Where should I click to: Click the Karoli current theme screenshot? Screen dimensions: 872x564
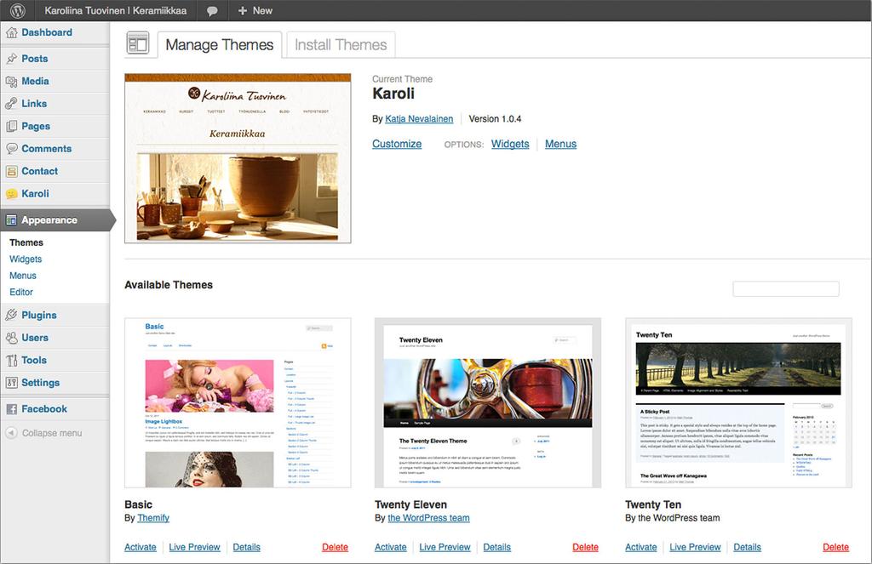[238, 158]
